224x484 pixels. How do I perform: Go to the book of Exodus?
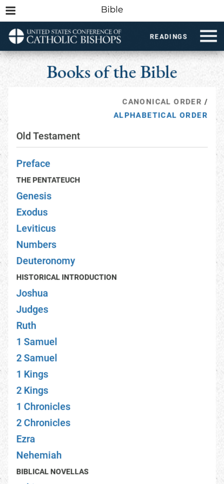pos(32,212)
